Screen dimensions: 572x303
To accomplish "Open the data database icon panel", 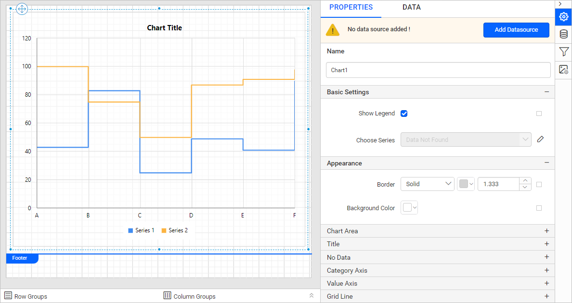I will (x=563, y=34).
